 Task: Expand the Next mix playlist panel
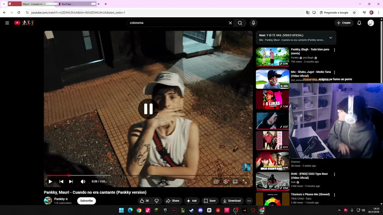(331, 38)
